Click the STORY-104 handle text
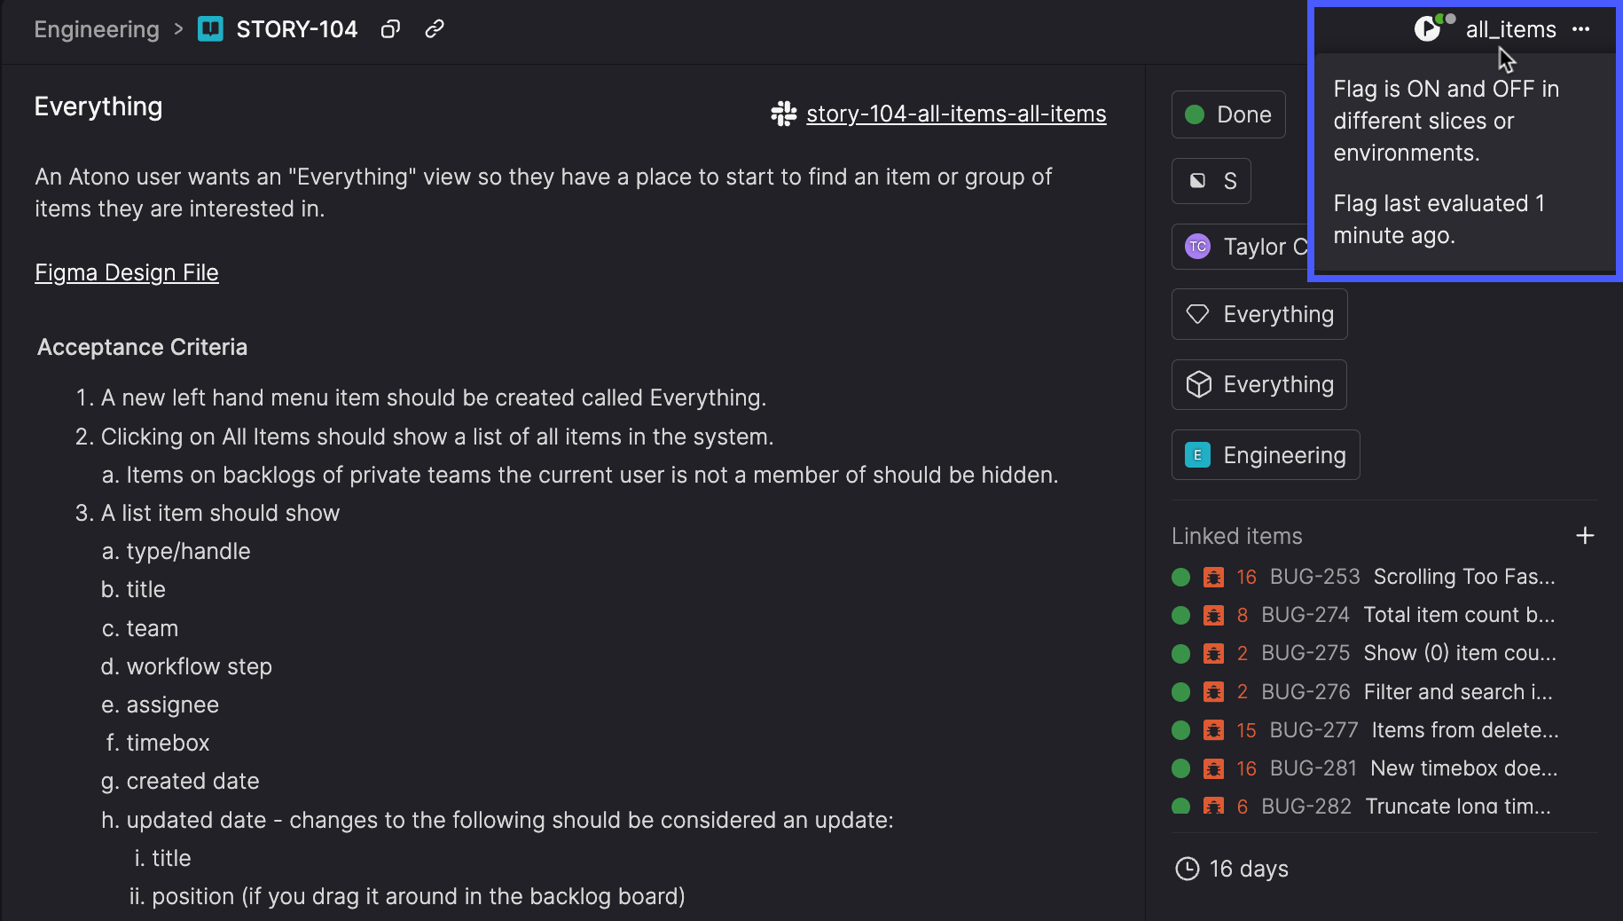 [x=297, y=29]
